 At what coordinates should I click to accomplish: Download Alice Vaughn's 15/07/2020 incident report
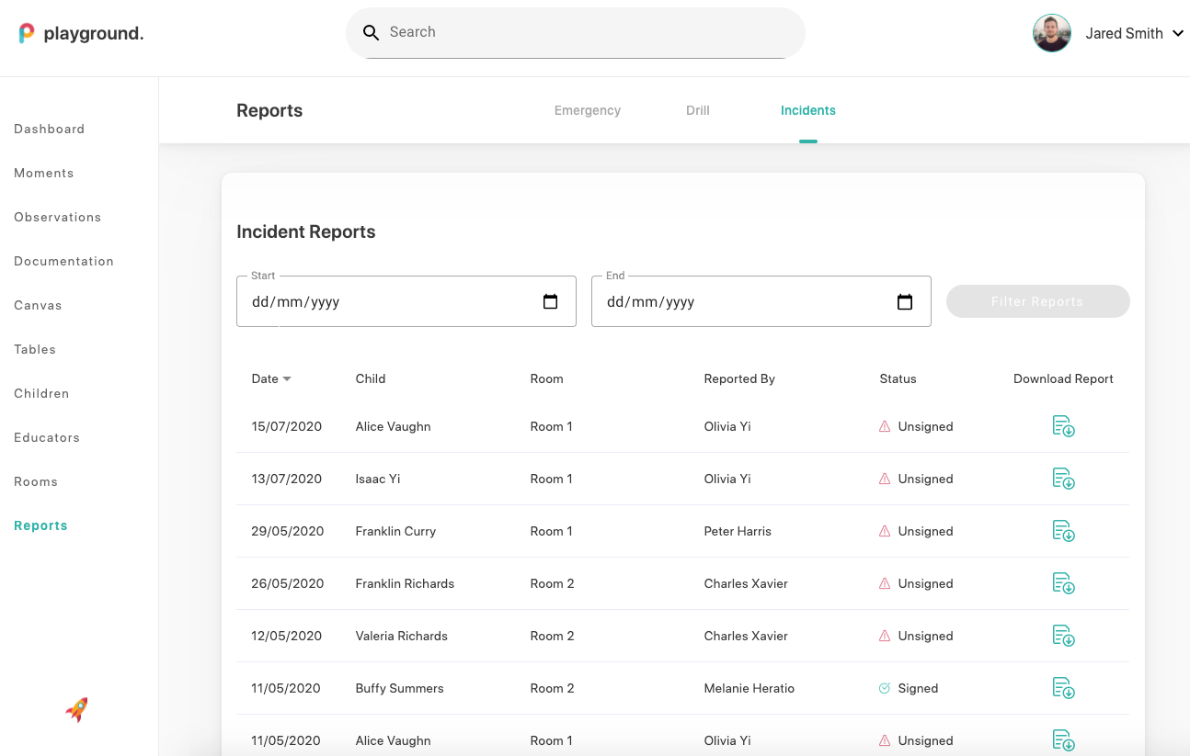coord(1063,426)
